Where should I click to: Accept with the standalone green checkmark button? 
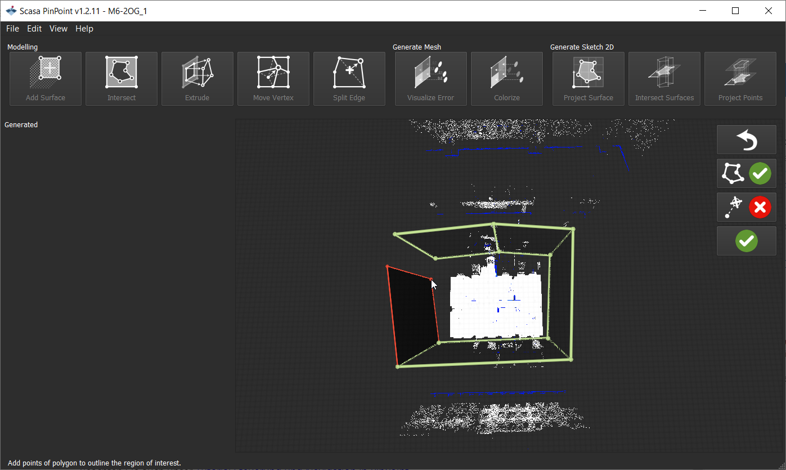pyautogui.click(x=747, y=241)
